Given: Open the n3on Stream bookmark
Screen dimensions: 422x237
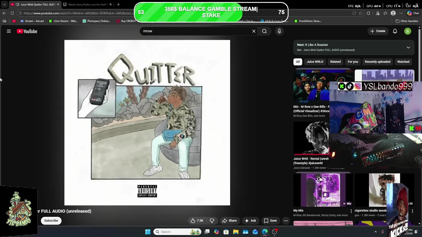Looking at the screenshot, I should click(x=63, y=21).
